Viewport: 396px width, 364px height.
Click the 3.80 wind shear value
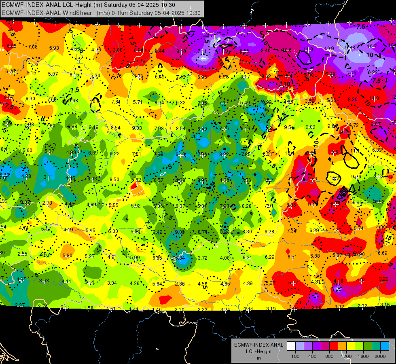pyautogui.click(x=118, y=50)
